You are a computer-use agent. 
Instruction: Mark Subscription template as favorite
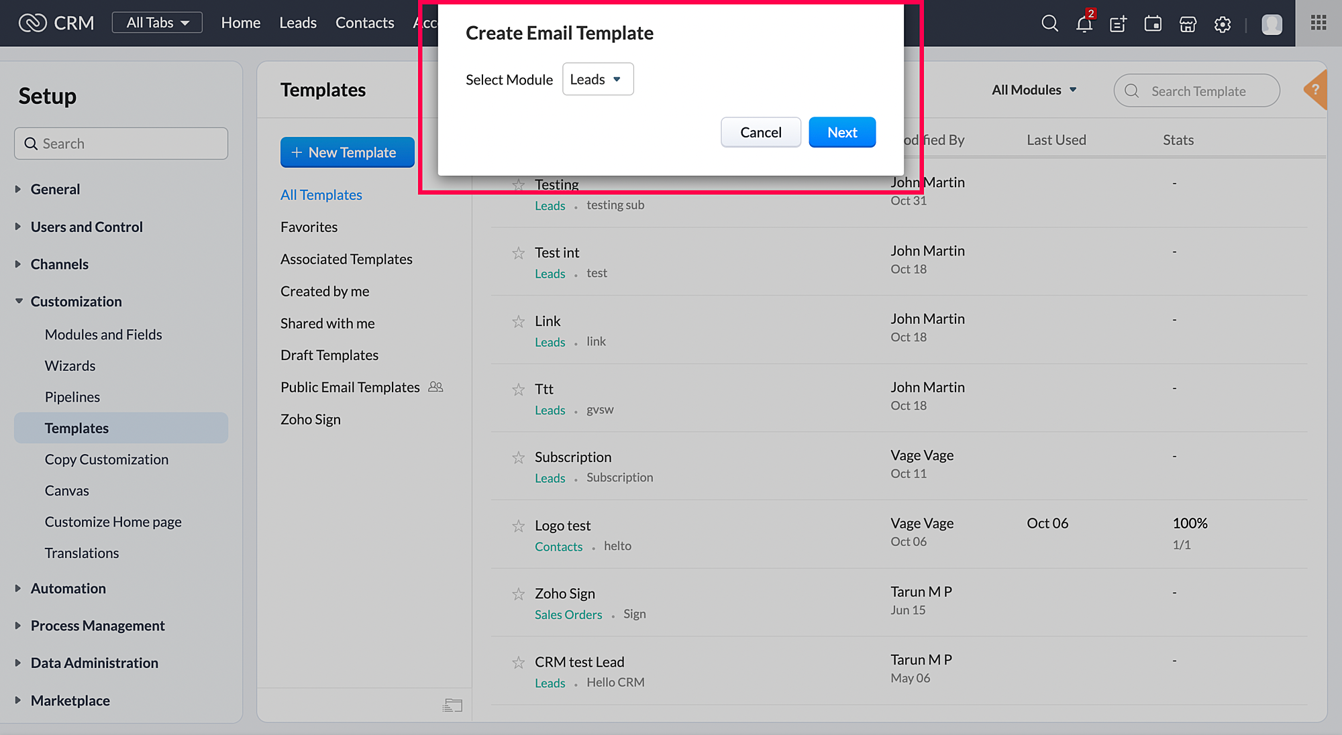point(518,458)
